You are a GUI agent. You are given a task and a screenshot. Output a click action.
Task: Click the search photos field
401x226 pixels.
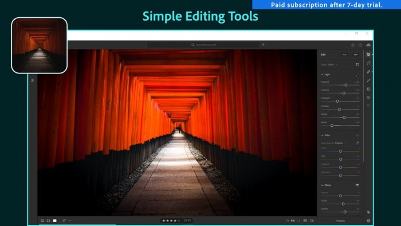click(x=203, y=45)
